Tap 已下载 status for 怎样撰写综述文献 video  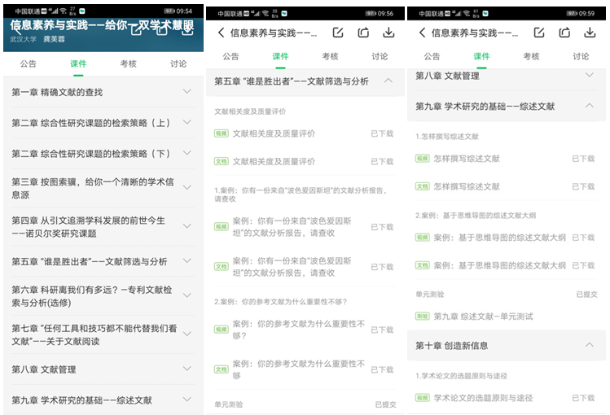(583, 159)
